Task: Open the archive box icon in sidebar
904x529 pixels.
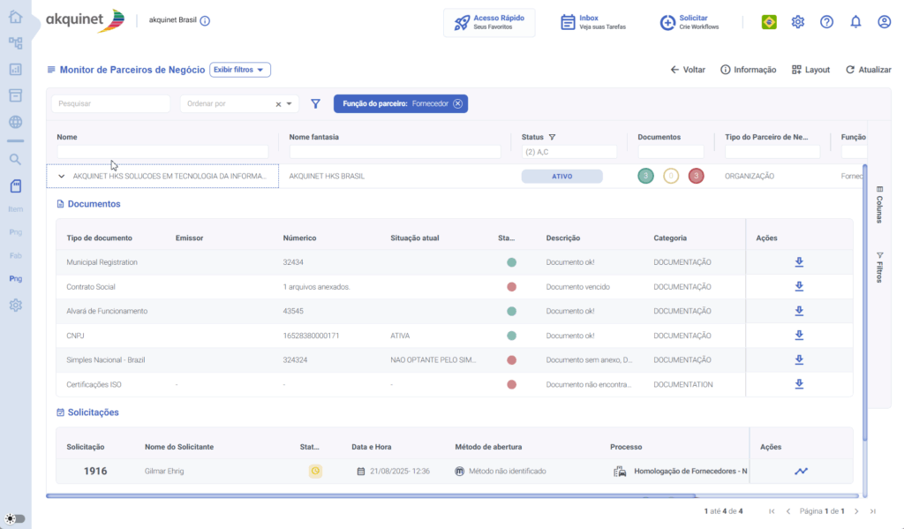Action: 16,95
